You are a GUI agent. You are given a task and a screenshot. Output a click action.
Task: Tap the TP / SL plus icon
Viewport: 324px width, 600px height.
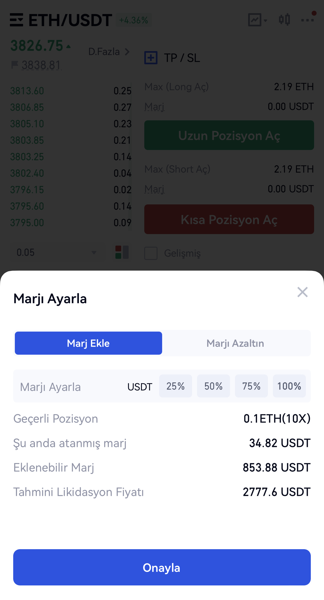click(151, 58)
